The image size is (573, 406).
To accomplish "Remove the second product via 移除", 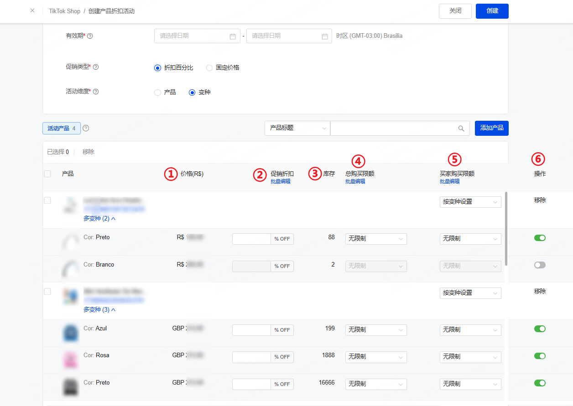I will click(x=540, y=291).
